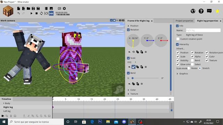Export image with the picture icon

tap(51, 8)
